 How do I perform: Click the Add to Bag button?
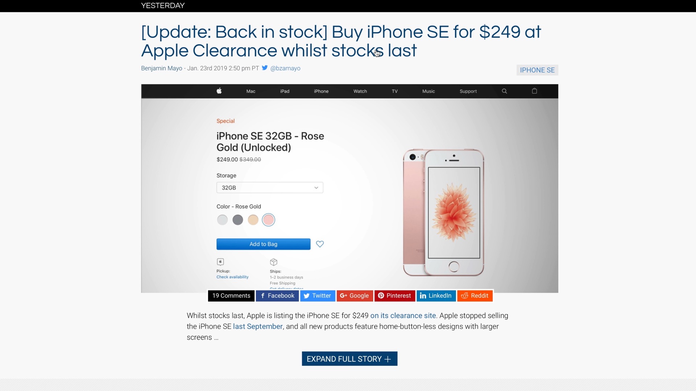264,244
